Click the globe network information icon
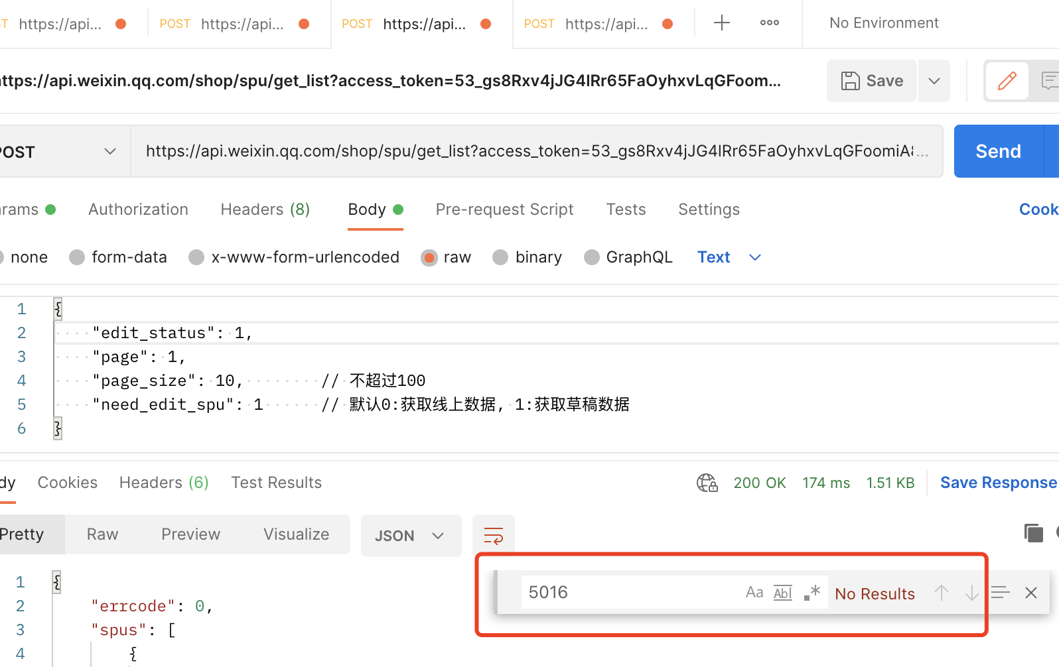Screen dimensions: 1059x667 pos(707,483)
